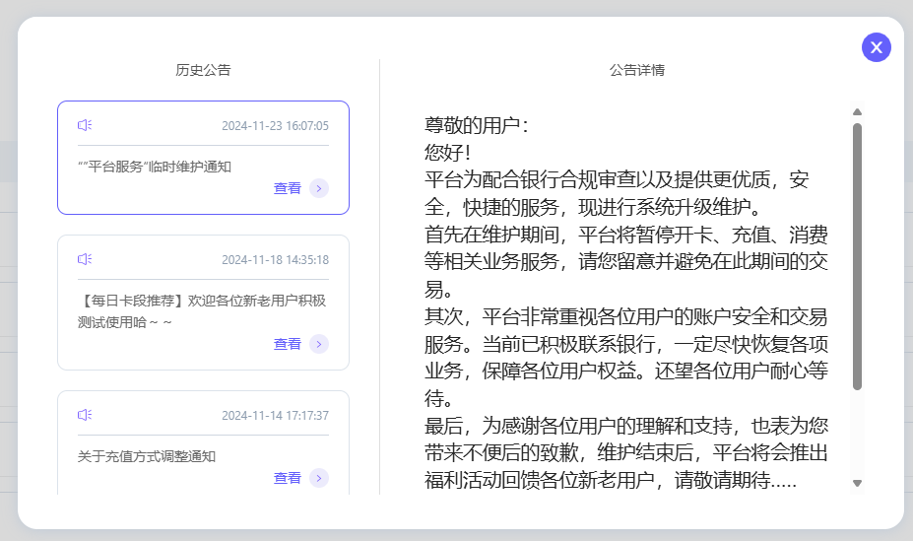Select the 2024-11-23 16:07:05 announcement card
The image size is (913, 541).
[203, 158]
